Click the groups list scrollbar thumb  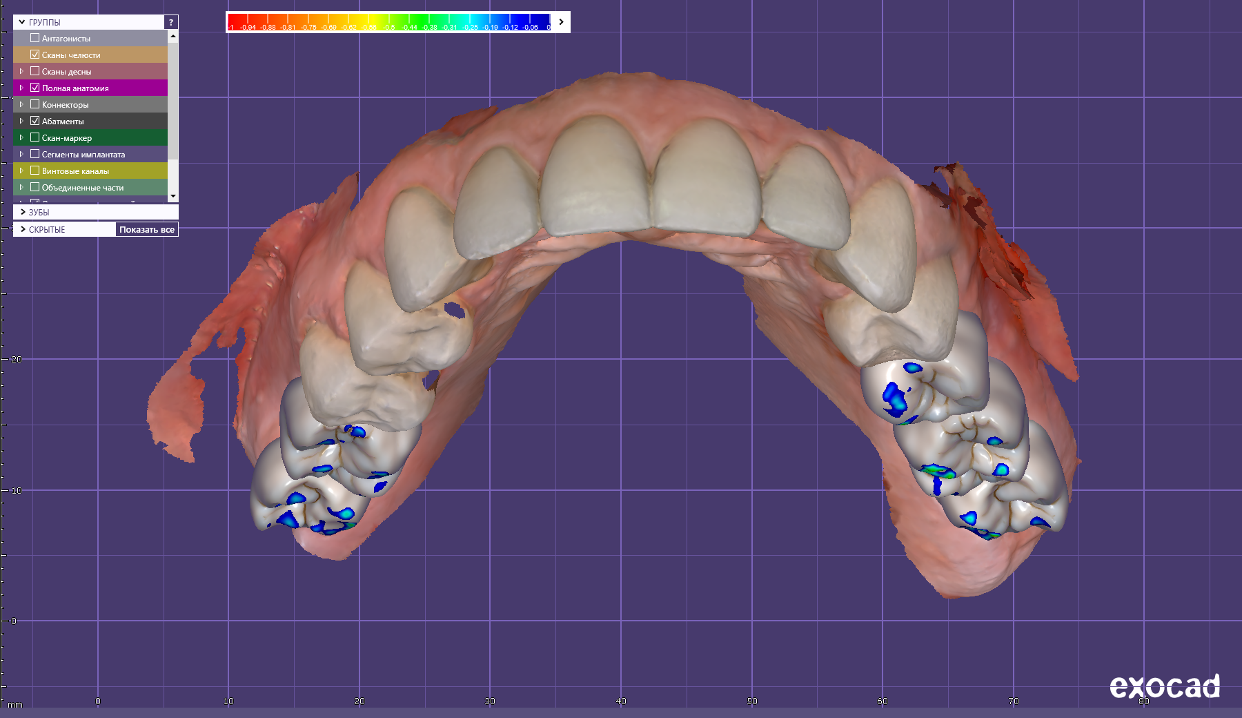pyautogui.click(x=173, y=100)
